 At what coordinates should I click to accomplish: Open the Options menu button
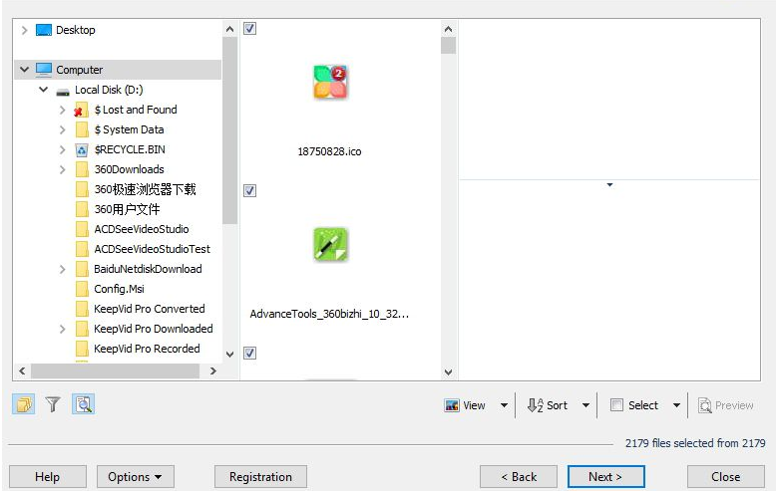click(135, 477)
